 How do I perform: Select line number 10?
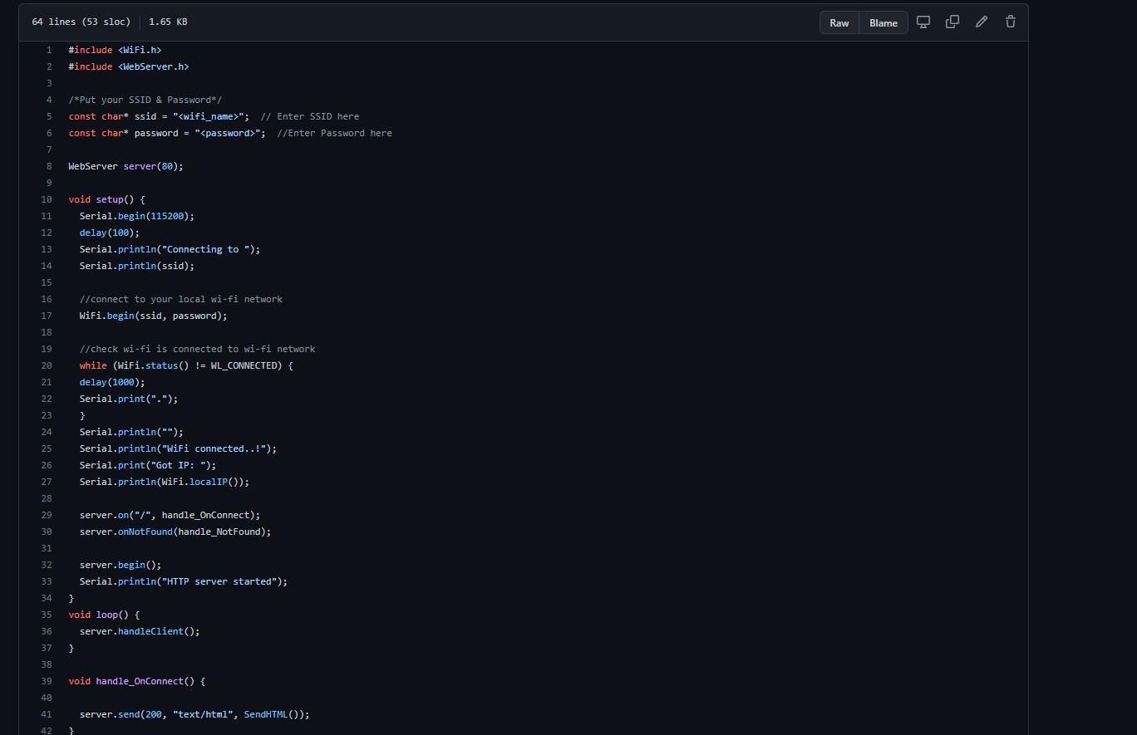[47, 199]
